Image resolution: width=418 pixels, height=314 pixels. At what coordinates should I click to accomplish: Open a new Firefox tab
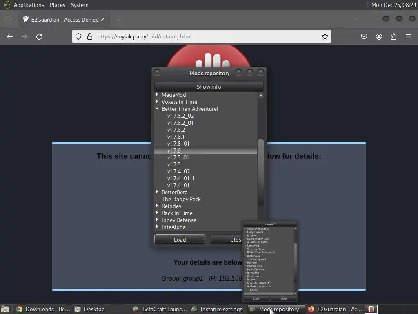[x=118, y=19]
